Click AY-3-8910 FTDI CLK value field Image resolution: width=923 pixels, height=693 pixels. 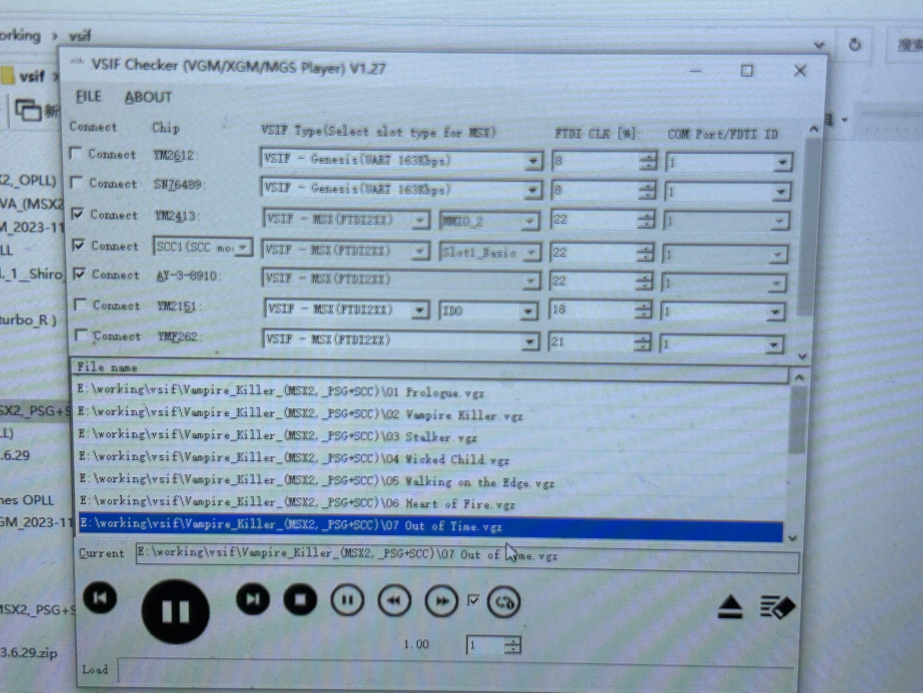point(593,281)
